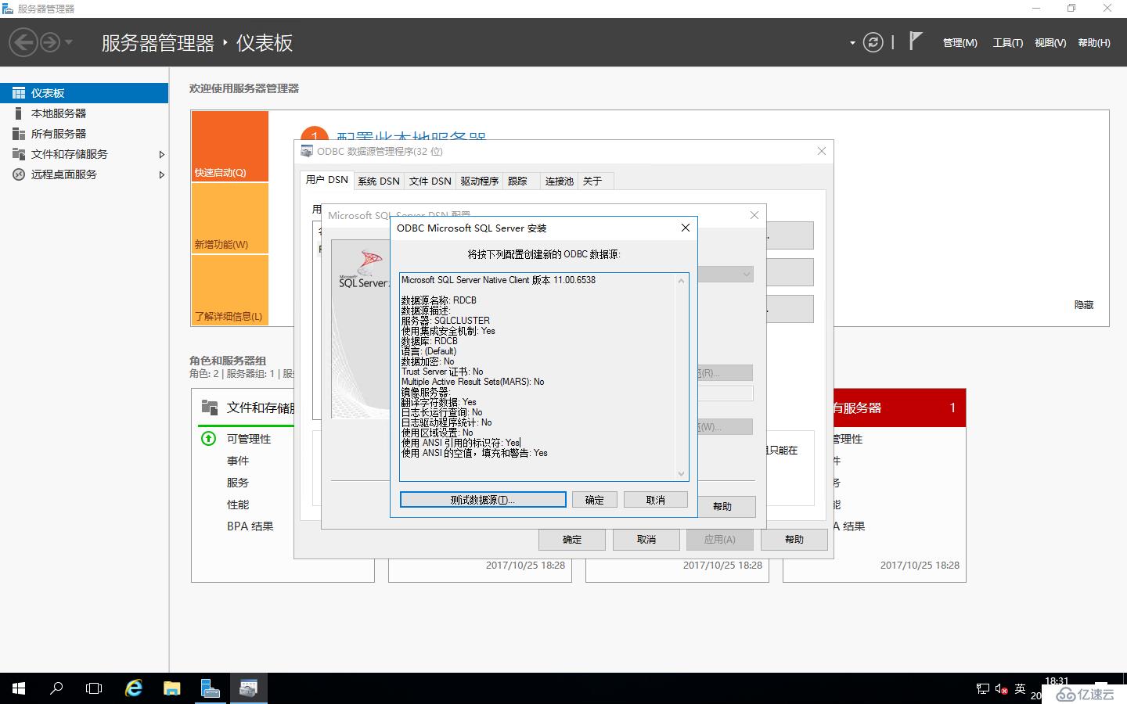Click 事件 in the 文件和存储 tile
The height and width of the screenshot is (704, 1127).
tap(238, 461)
